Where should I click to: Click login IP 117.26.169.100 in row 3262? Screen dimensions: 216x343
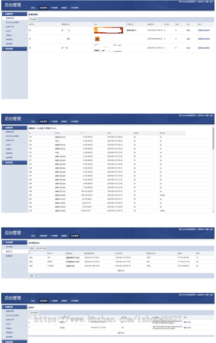tap(183, 257)
